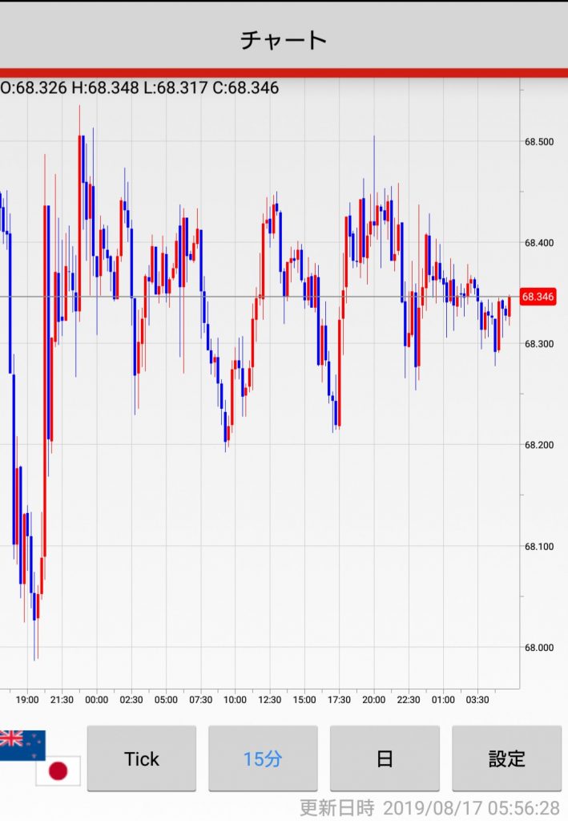
Task: Tap the 19:00 time axis marker
Action: point(27,700)
